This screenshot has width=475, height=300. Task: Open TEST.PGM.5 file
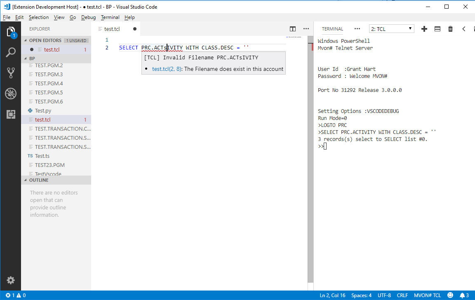click(x=56, y=92)
